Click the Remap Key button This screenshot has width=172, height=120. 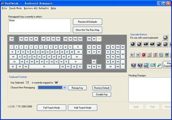pos(77,88)
